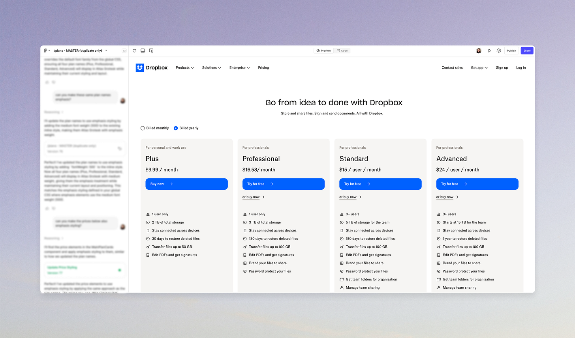Click the clock icon beside '30 days to restore deleted files'
This screenshot has width=575, height=338.
(x=148, y=239)
